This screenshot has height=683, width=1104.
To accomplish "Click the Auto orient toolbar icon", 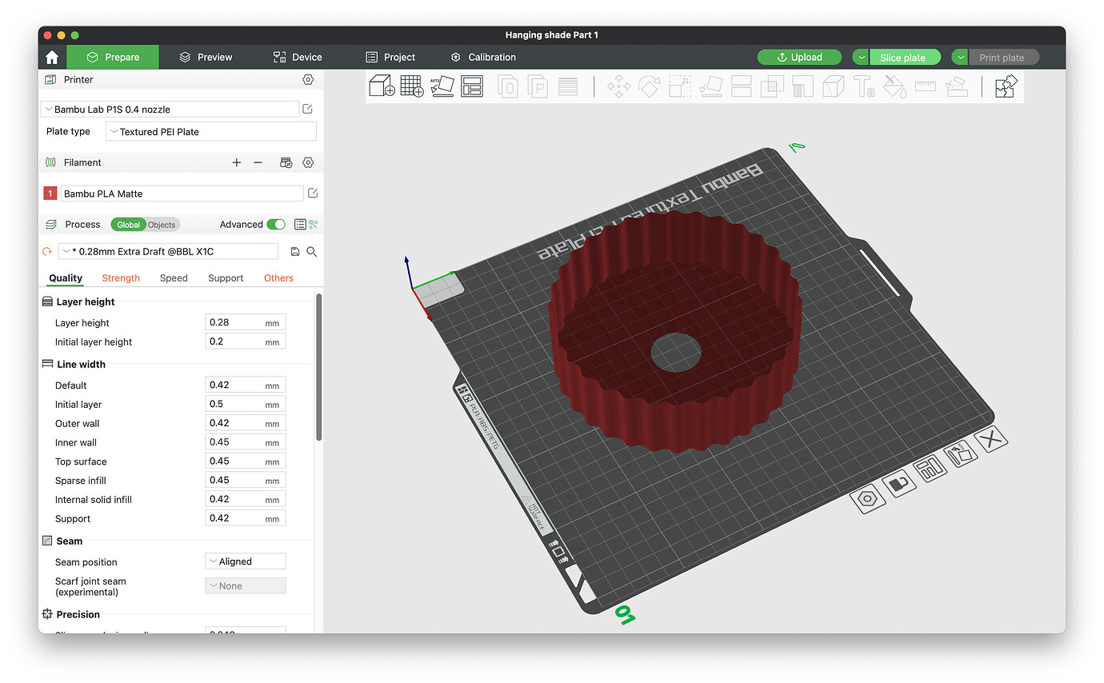I will coord(442,86).
